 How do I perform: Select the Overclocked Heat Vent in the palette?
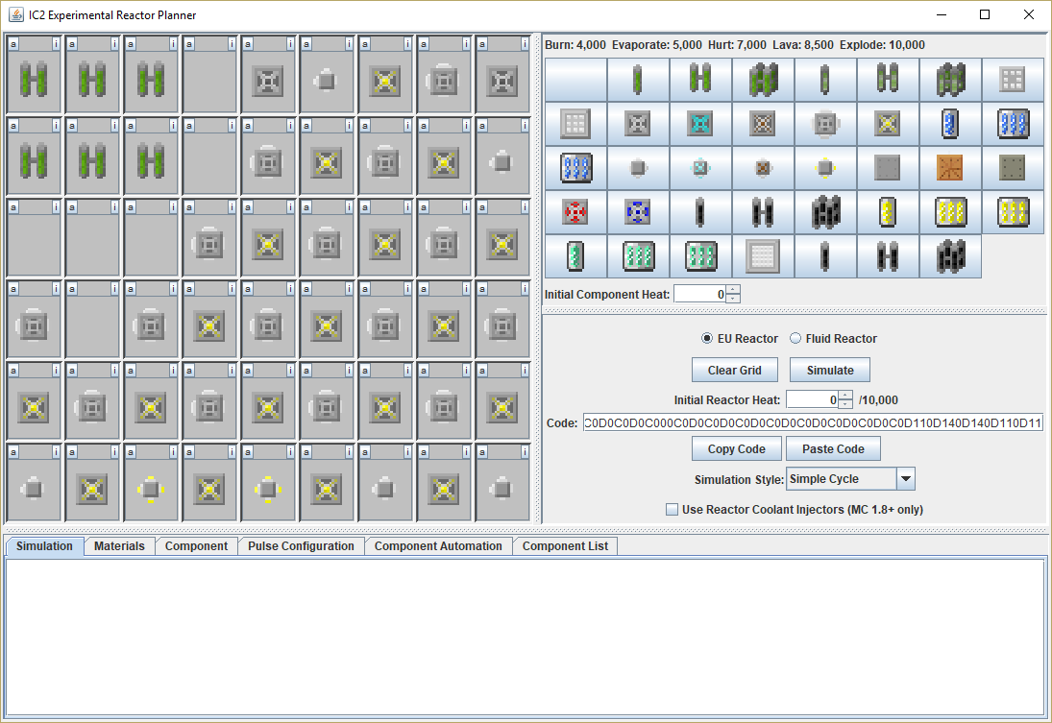tap(888, 124)
